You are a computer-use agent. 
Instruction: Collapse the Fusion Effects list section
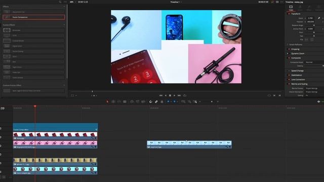64,25
